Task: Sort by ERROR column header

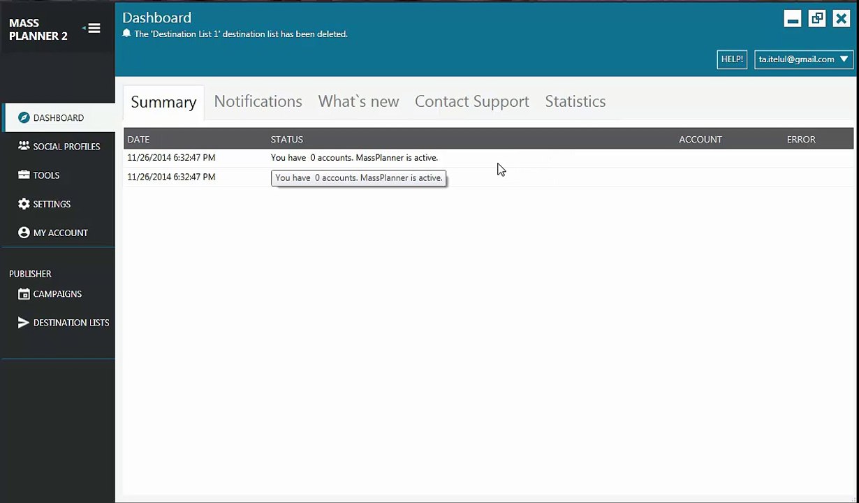Action: [x=801, y=139]
